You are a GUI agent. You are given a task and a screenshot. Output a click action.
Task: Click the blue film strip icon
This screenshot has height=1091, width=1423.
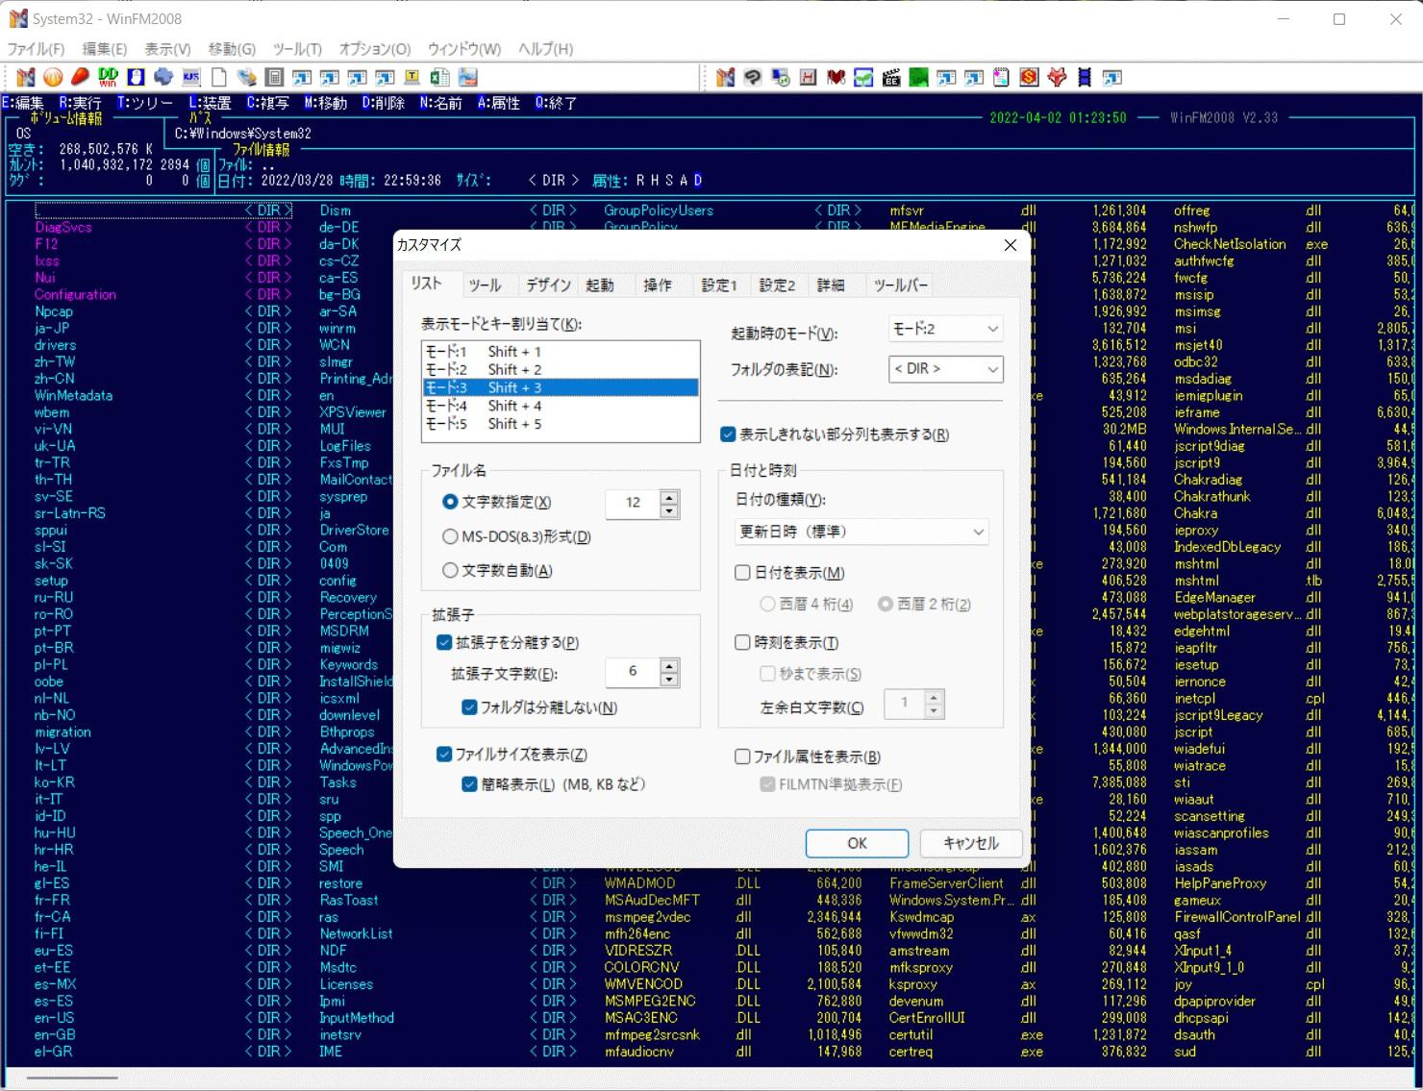pos(1085,77)
